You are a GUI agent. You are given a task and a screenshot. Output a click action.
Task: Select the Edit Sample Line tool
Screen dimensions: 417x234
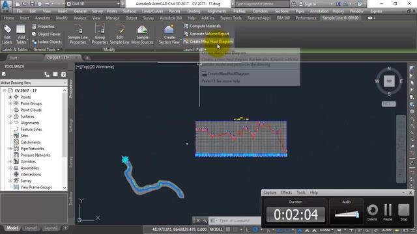(119, 34)
